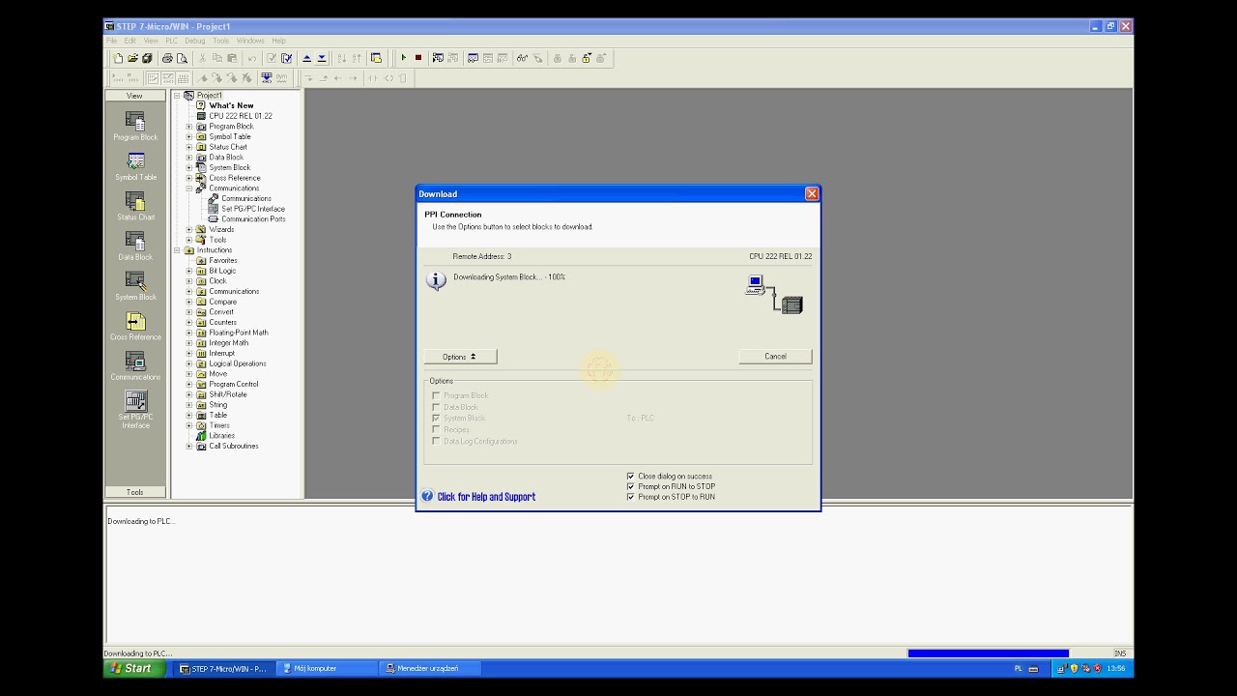Image resolution: width=1237 pixels, height=696 pixels.
Task: Toggle the Recipes option checkbox
Action: coord(436,429)
